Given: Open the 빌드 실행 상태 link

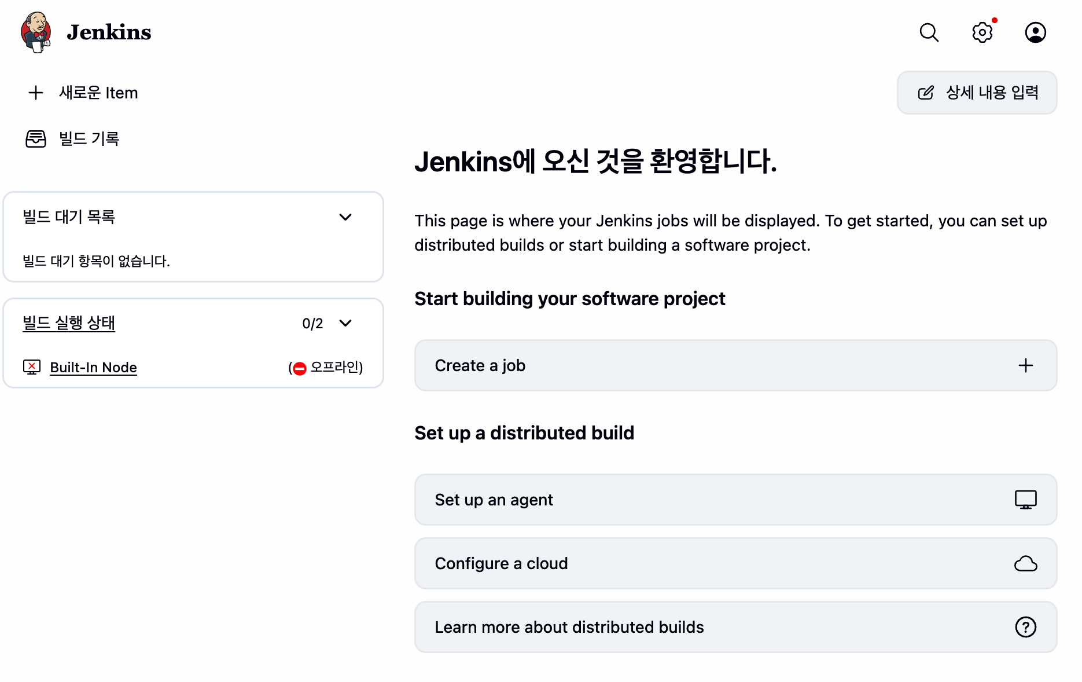Looking at the screenshot, I should coord(69,323).
